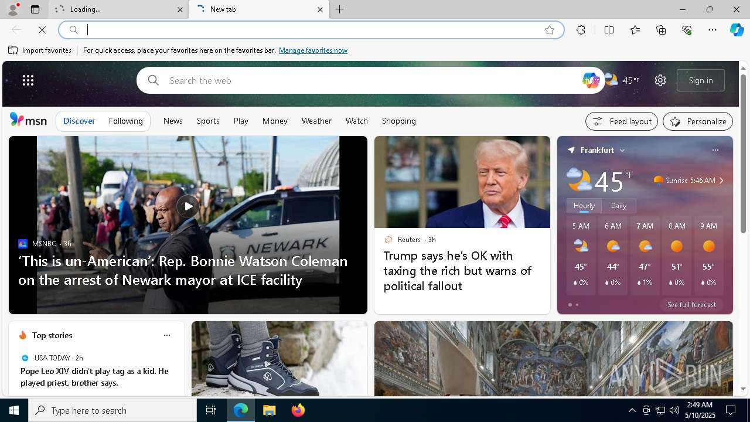The height and width of the screenshot is (422, 750).
Task: Switch weather forecast to Hourly
Action: [584, 206]
